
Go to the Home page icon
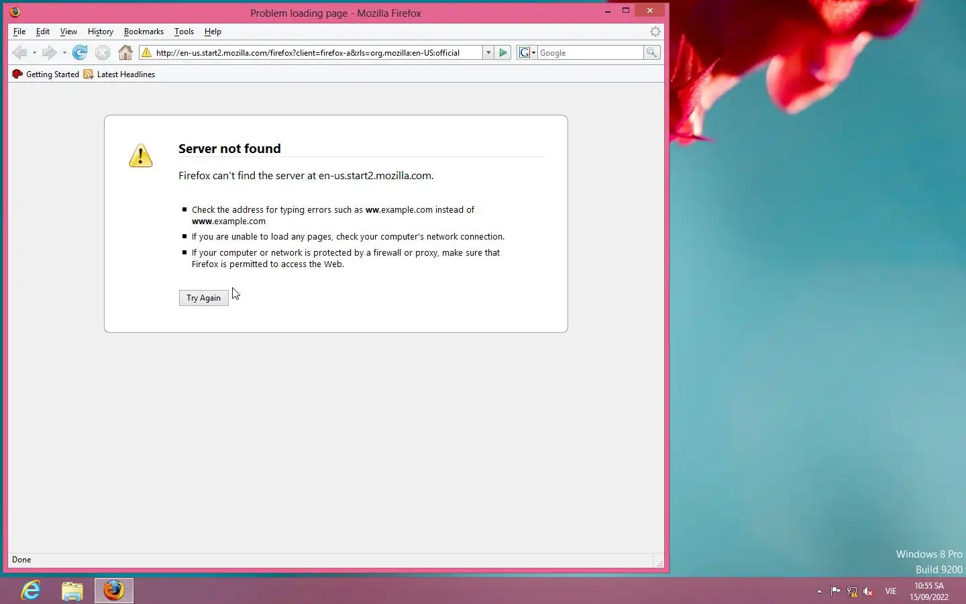coord(125,52)
